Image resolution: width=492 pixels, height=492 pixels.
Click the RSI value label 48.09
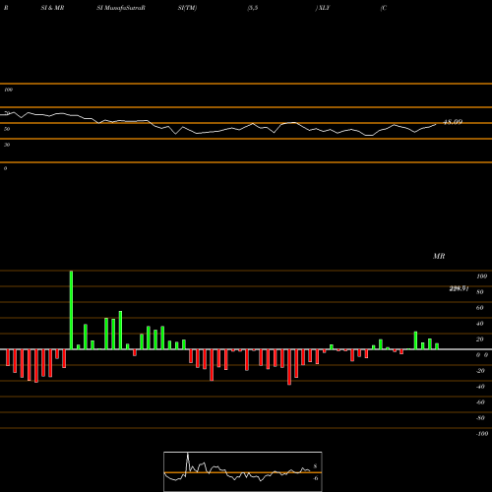pyautogui.click(x=453, y=122)
